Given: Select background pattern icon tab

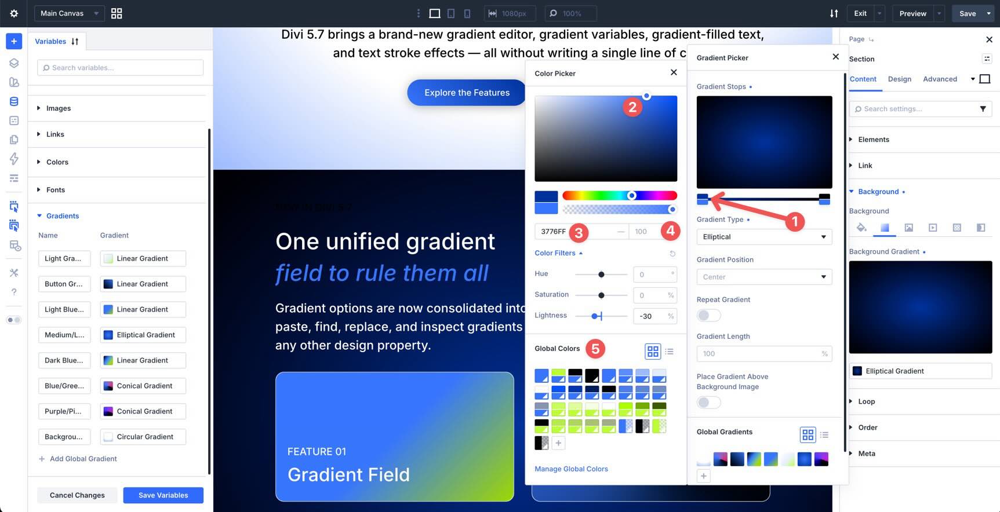Looking at the screenshot, I should [x=957, y=228].
